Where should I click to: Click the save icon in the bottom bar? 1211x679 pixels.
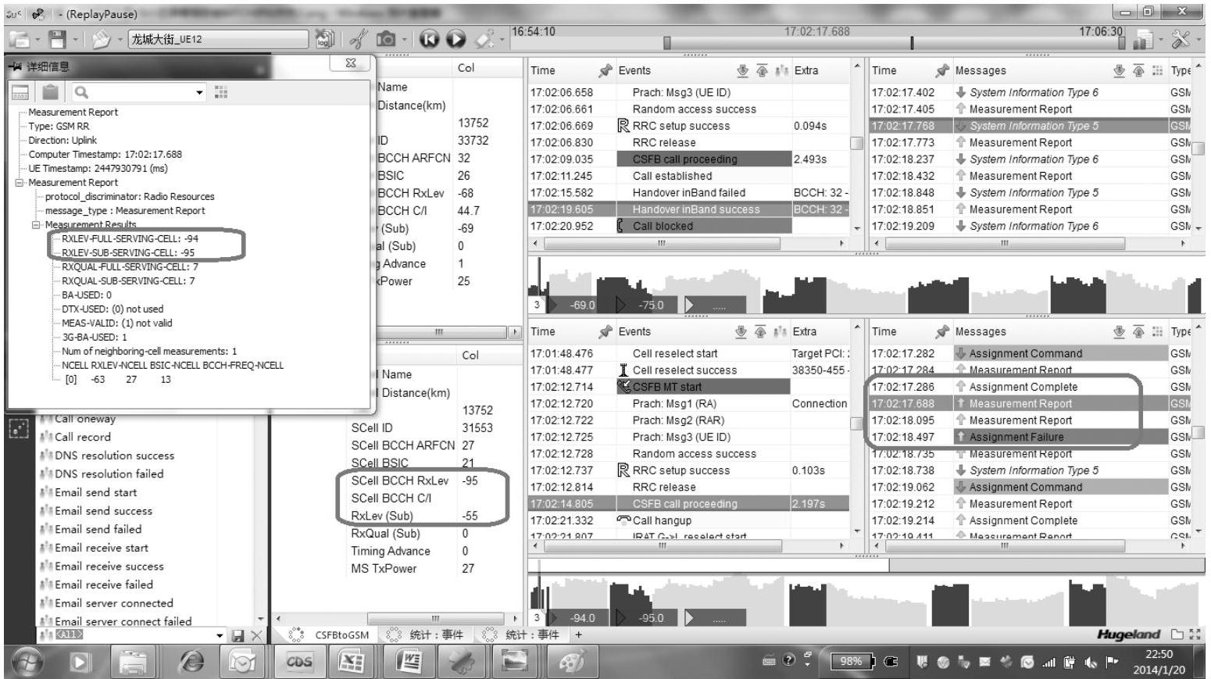coord(238,636)
